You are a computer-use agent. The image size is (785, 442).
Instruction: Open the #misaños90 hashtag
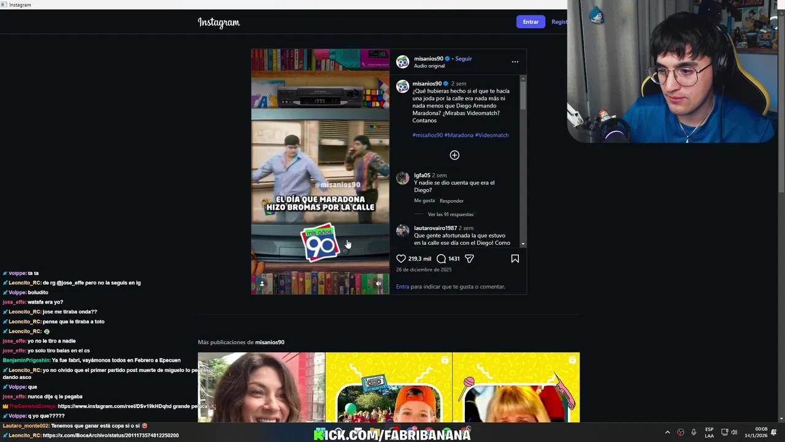(x=427, y=135)
